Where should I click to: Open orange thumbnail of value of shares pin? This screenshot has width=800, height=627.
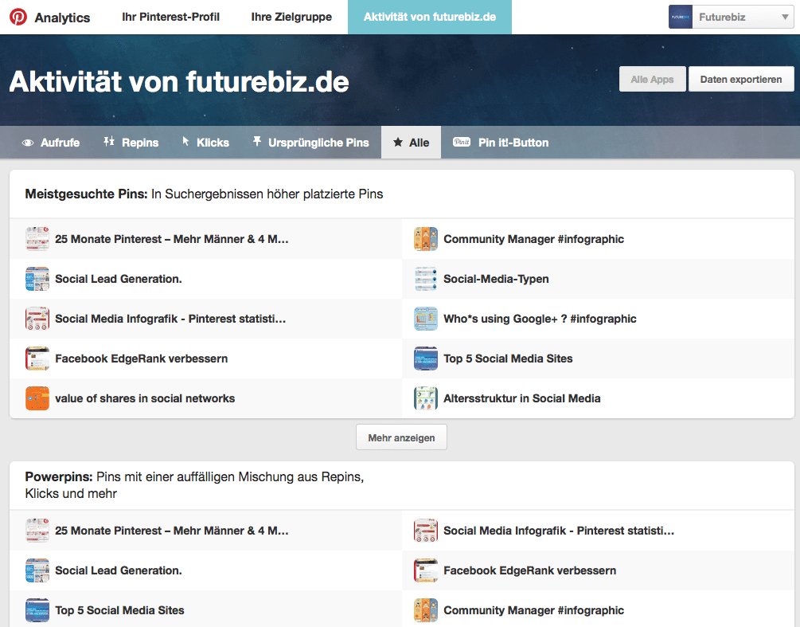[37, 398]
